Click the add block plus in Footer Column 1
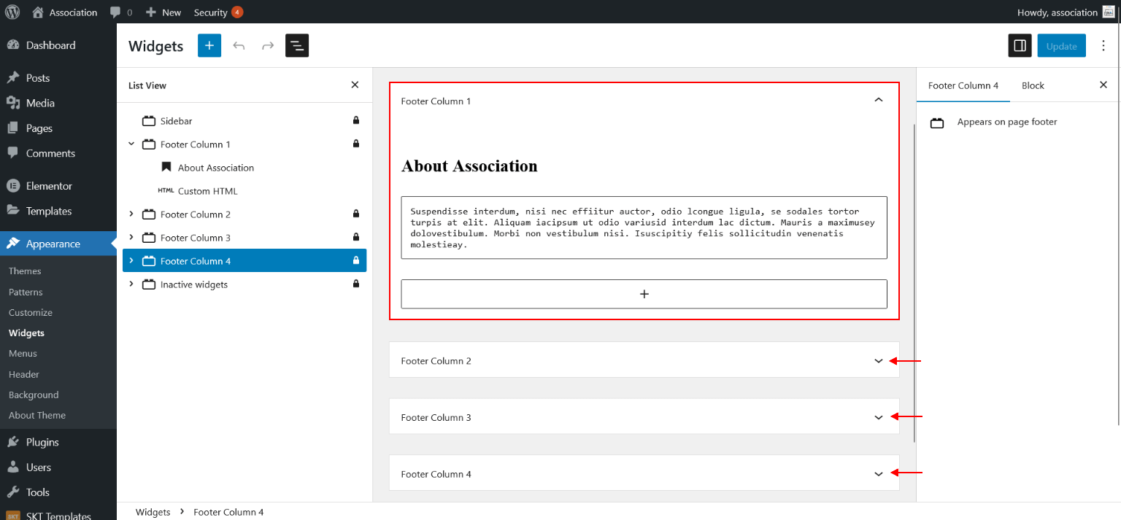The height and width of the screenshot is (520, 1121). point(644,294)
